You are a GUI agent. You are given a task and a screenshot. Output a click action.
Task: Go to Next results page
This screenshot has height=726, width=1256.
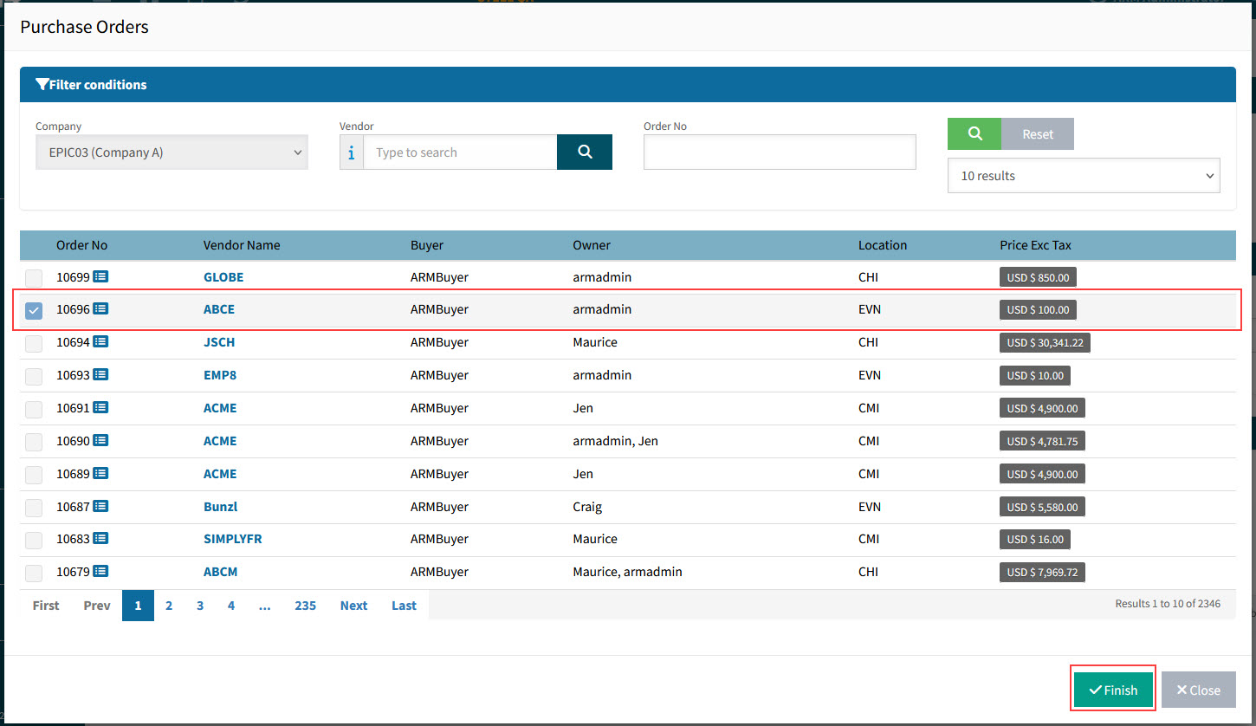pyautogui.click(x=353, y=606)
